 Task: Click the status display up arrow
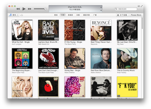point(101,7)
